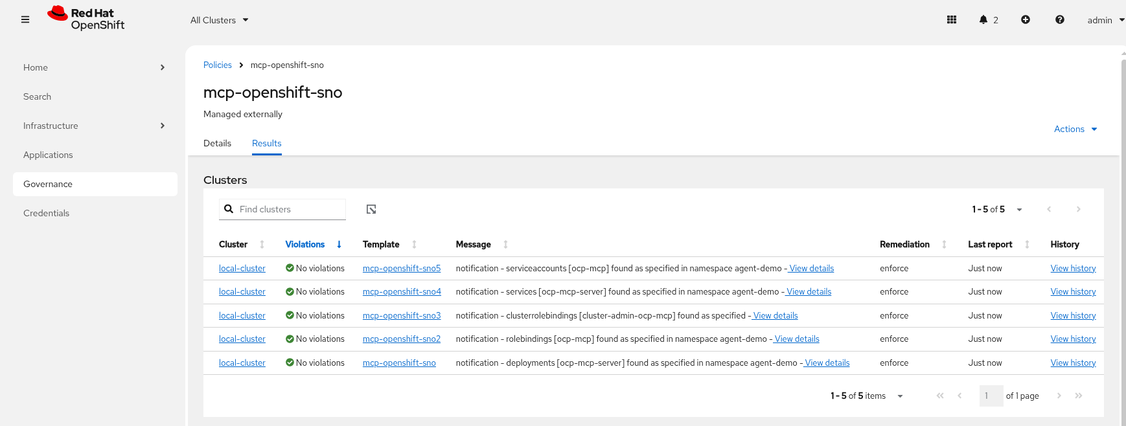This screenshot has height=426, width=1126.
Task: Click the Red Hat OpenShift logo
Action: pos(86,18)
